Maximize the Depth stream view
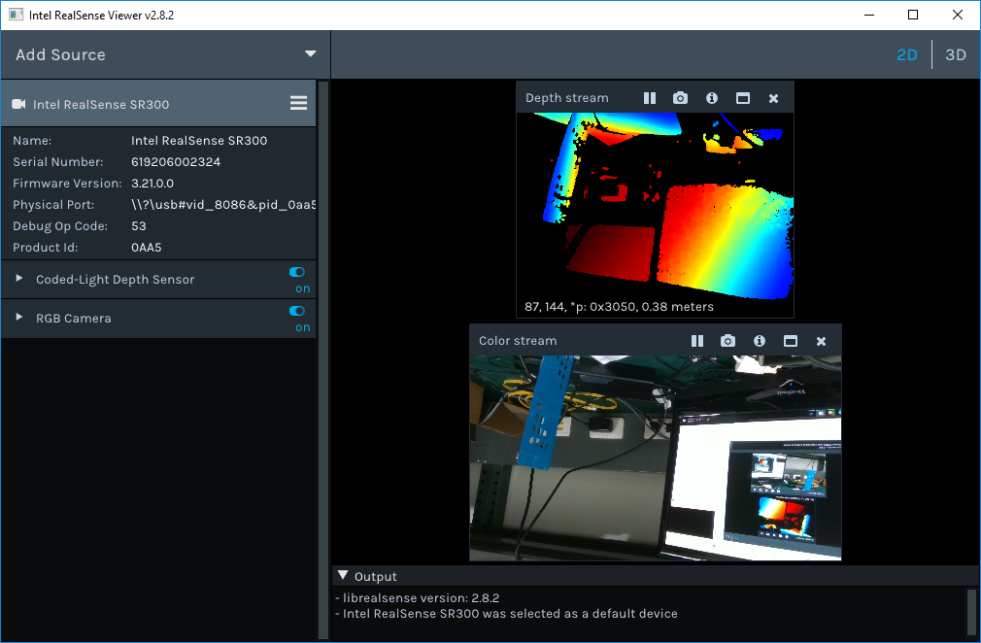The width and height of the screenshot is (981, 643). pyautogui.click(x=742, y=97)
